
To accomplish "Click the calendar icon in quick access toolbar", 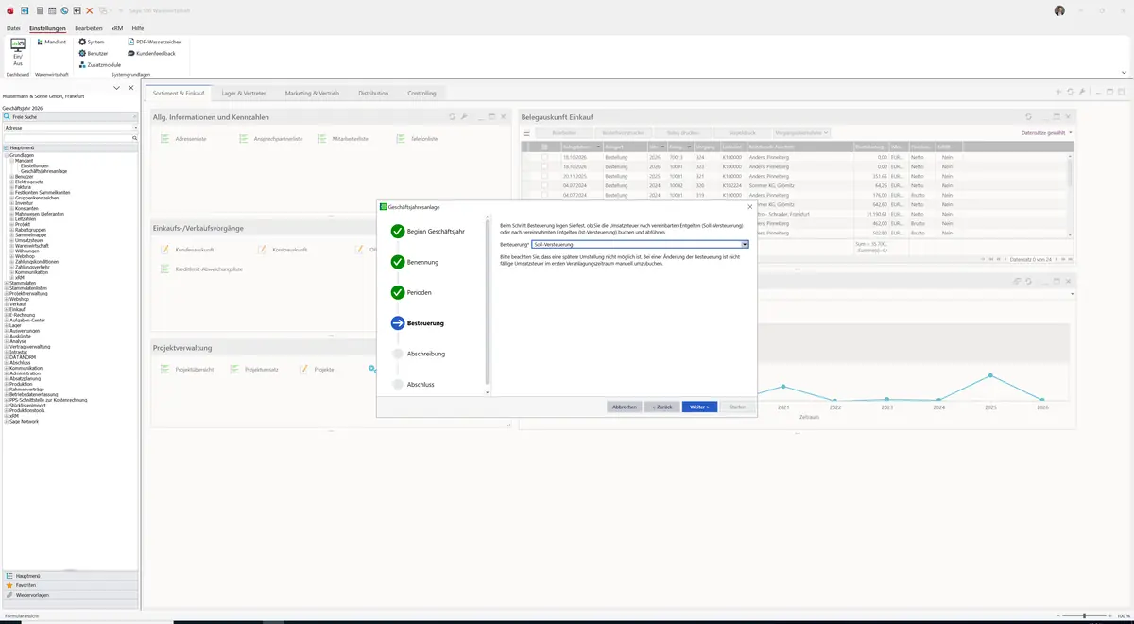I will point(51,10).
